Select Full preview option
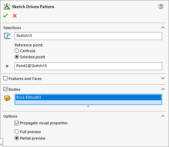The height and width of the screenshot is (147, 169). [x=17, y=132]
